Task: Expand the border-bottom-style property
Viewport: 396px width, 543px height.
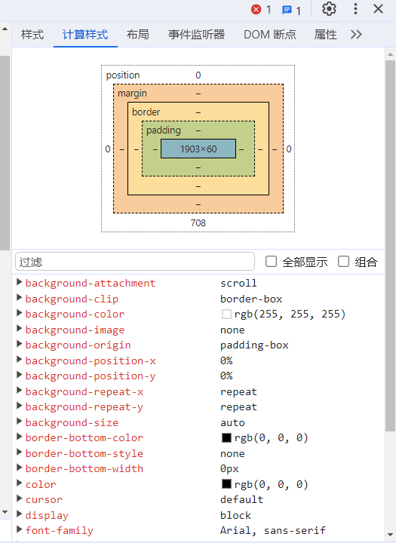Action: pos(20,452)
